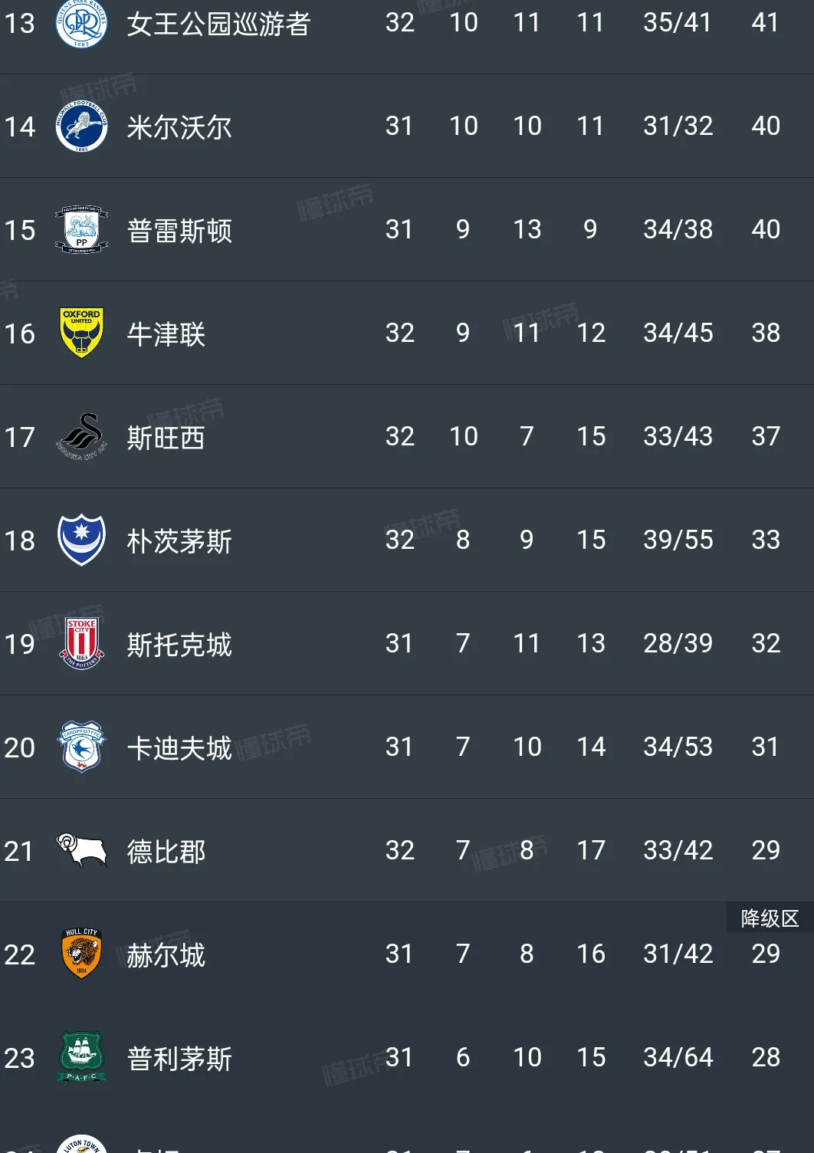
Task: Select the Derby County ram logo
Action: 81,849
